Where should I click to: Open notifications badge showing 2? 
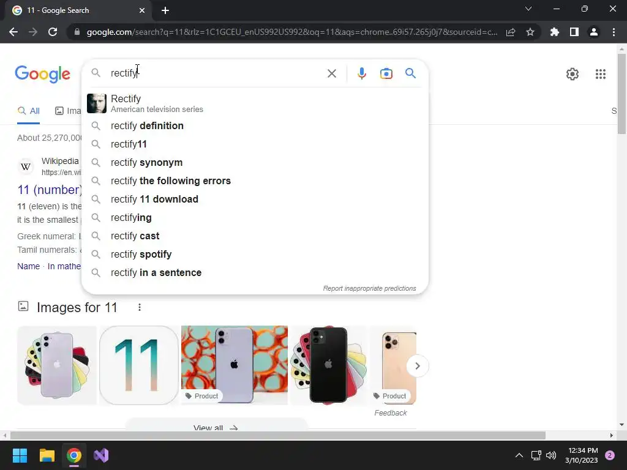coord(610,455)
